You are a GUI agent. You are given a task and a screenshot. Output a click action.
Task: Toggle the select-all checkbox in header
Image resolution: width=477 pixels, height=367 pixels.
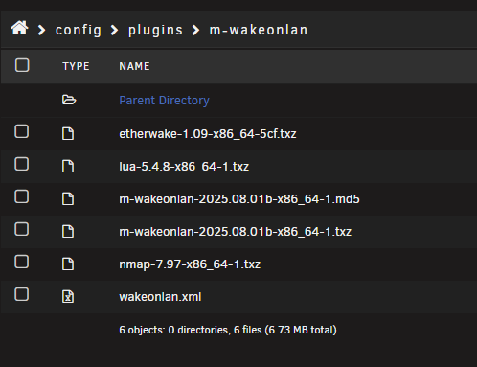tap(22, 65)
